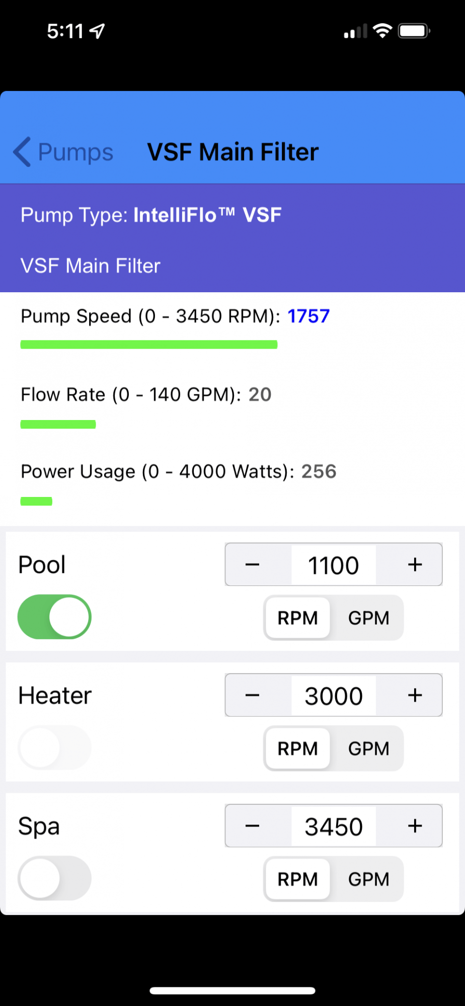Switch Heater units to GPM
This screenshot has height=1006, width=465.
(368, 748)
